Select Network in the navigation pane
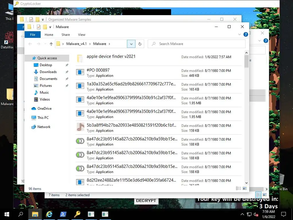 point(44,127)
